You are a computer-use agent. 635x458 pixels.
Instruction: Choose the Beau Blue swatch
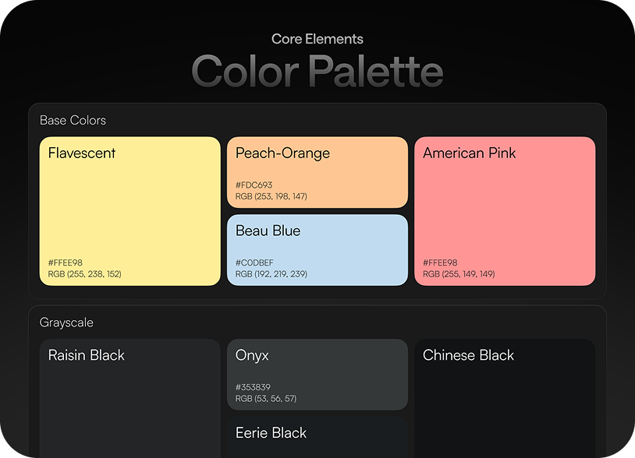click(x=317, y=250)
